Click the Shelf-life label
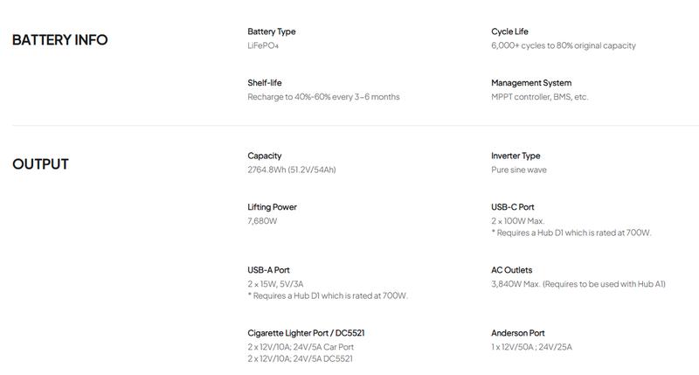Viewport: 699px width, 375px height. tap(265, 83)
